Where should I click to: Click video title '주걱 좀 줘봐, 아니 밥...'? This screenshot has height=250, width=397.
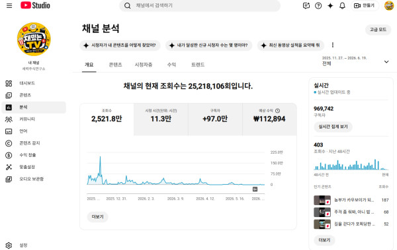tap(354, 212)
